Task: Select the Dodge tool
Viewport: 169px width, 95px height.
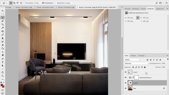Action: coord(3,55)
